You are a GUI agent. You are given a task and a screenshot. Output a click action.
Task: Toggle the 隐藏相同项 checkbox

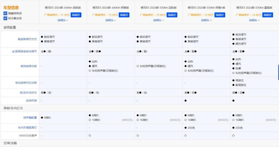(5, 13)
